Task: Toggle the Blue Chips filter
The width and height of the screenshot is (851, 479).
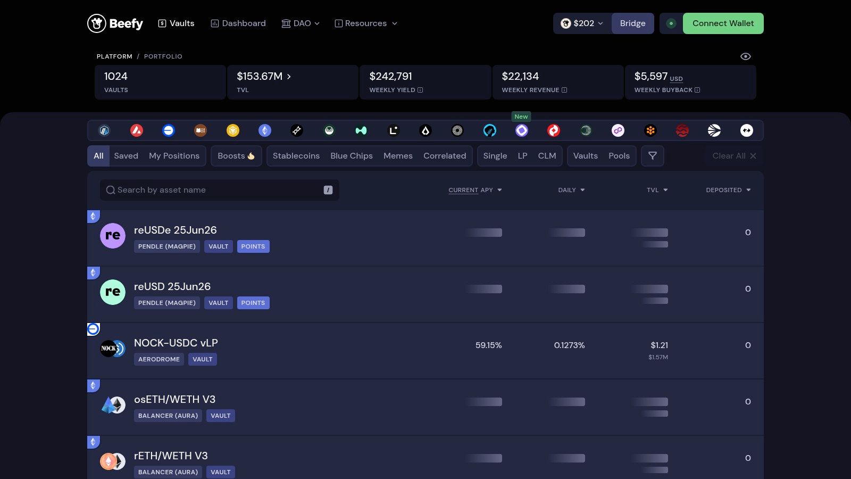Action: tap(352, 156)
